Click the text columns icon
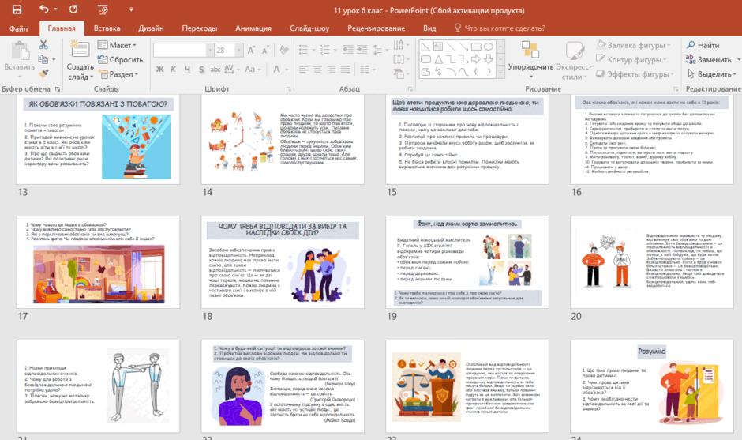 pyautogui.click(x=364, y=70)
